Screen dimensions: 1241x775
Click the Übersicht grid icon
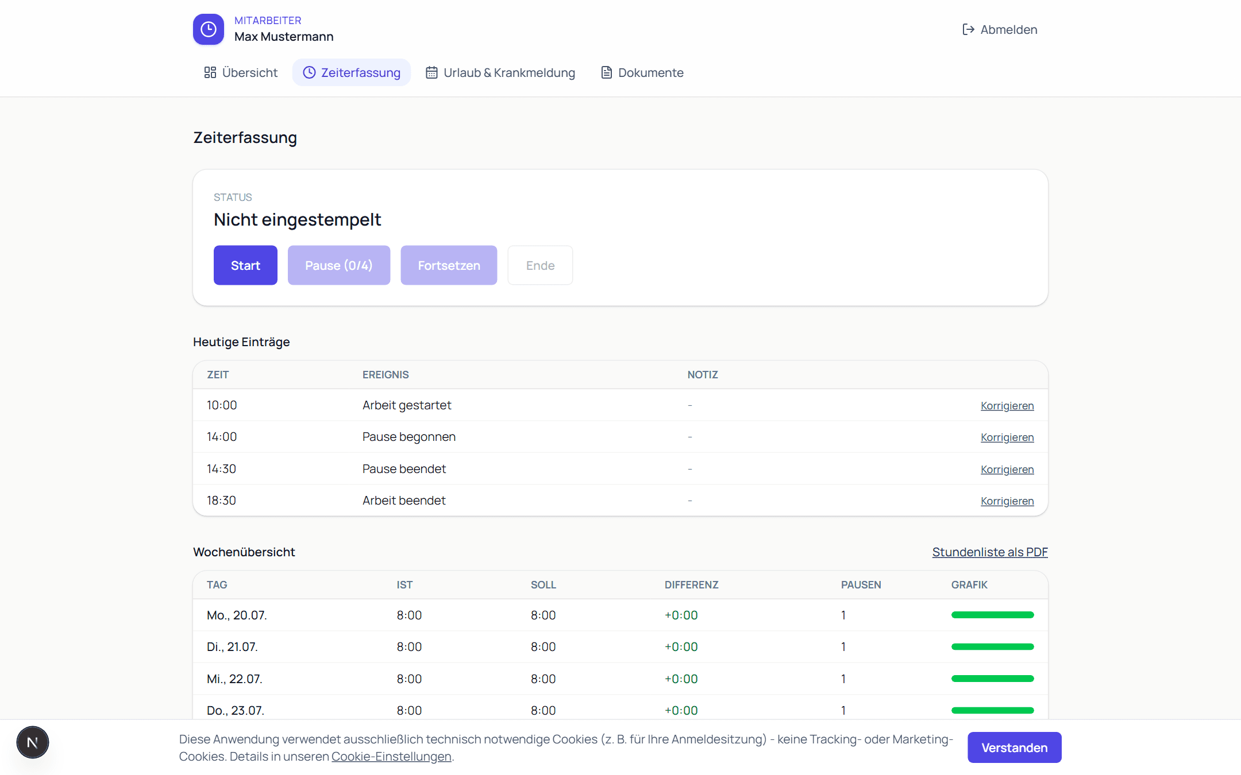(x=210, y=72)
